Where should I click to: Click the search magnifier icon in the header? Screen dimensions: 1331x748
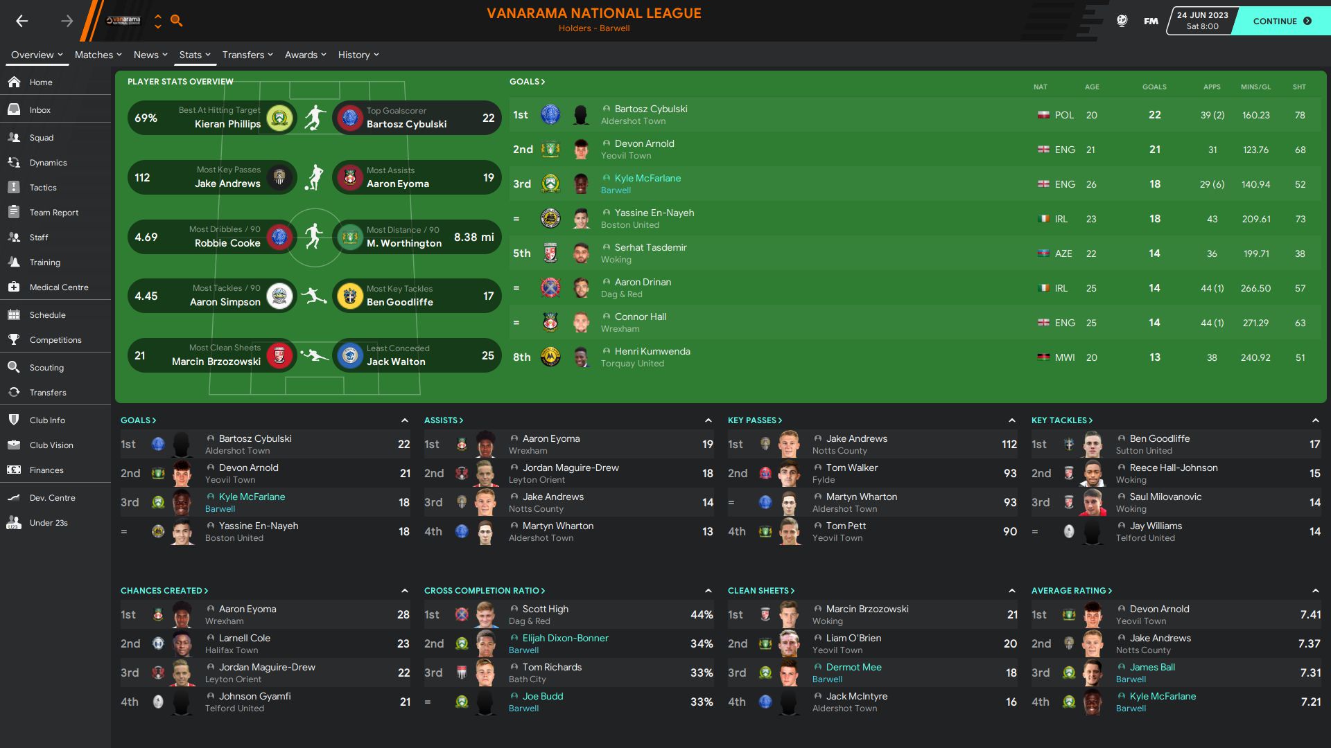[x=177, y=21]
